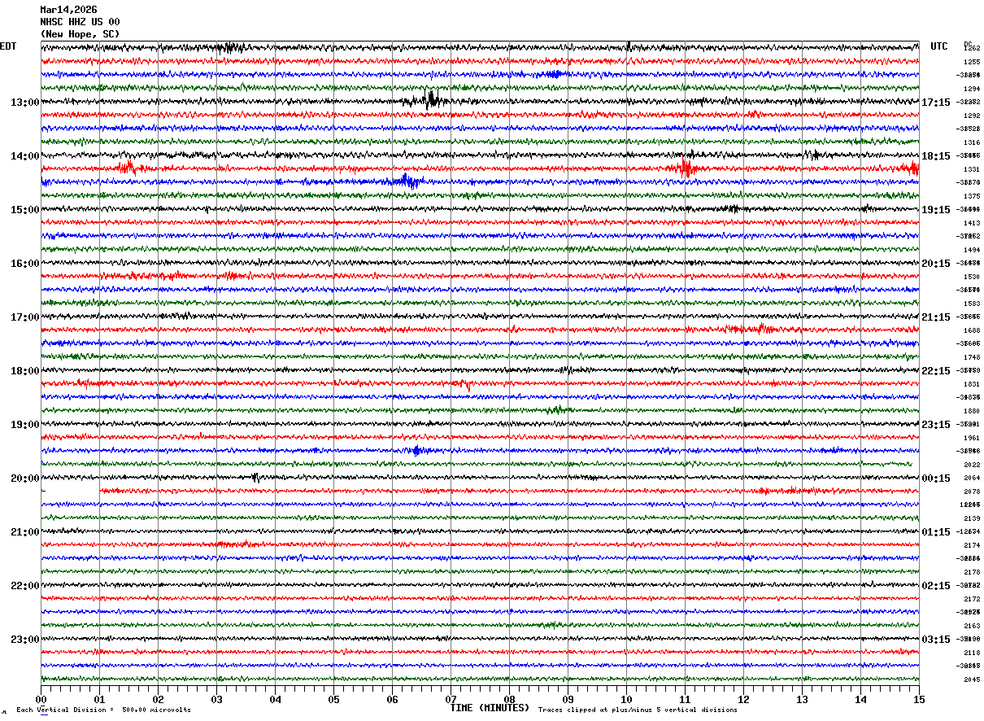Click the "03:15" UTC row label

936,640
